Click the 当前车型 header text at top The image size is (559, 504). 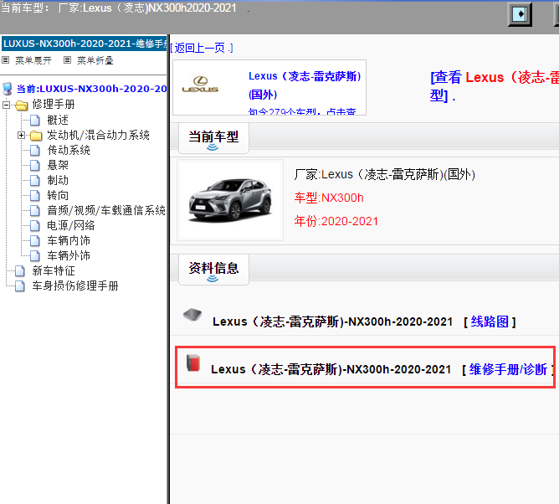click(x=118, y=8)
